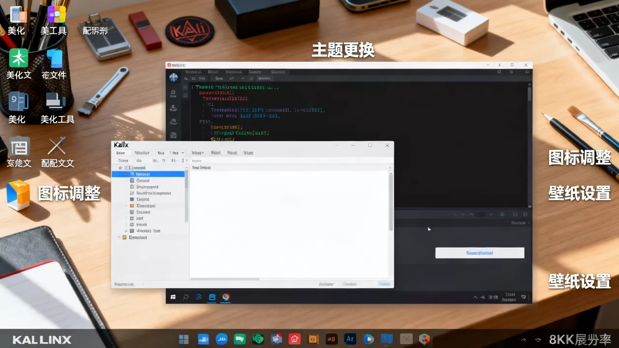Click the blue active app on inner taskbar
619x348 pixels.
point(212,297)
